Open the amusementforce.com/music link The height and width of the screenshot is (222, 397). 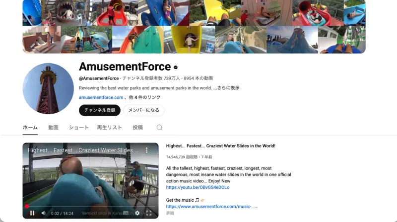pos(212,207)
